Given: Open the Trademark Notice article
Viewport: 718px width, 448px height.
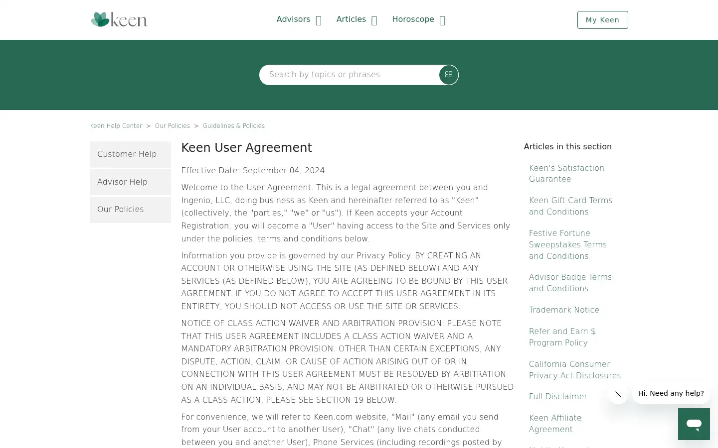Looking at the screenshot, I should tap(564, 310).
